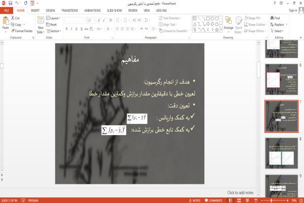Open the FILE tab

pos(7,11)
